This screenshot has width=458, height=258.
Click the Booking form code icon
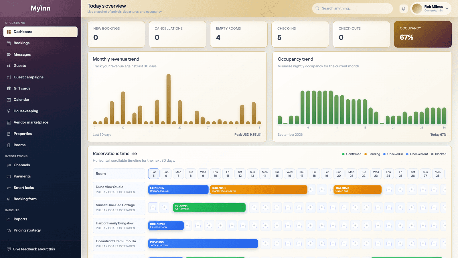tap(9, 199)
